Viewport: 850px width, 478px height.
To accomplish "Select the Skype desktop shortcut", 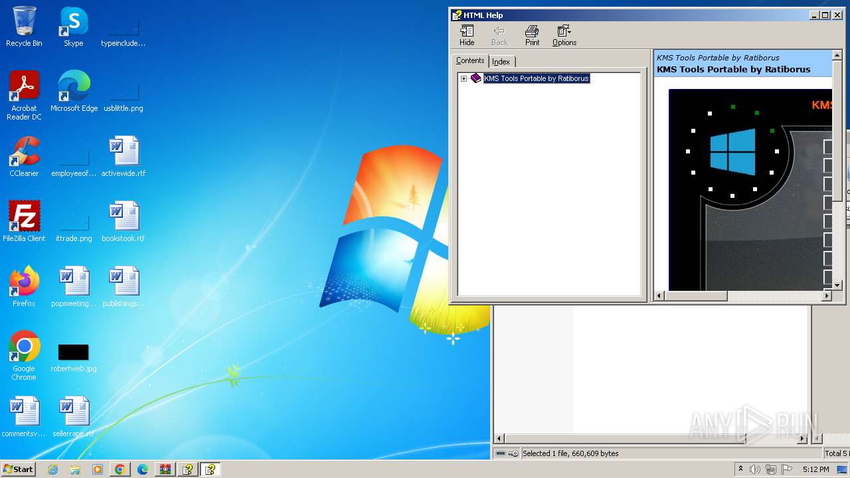I will [x=74, y=27].
